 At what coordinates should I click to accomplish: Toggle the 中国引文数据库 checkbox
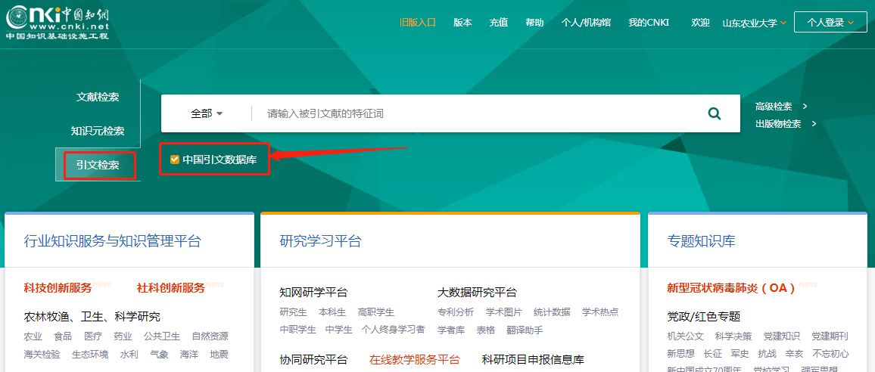coord(175,160)
